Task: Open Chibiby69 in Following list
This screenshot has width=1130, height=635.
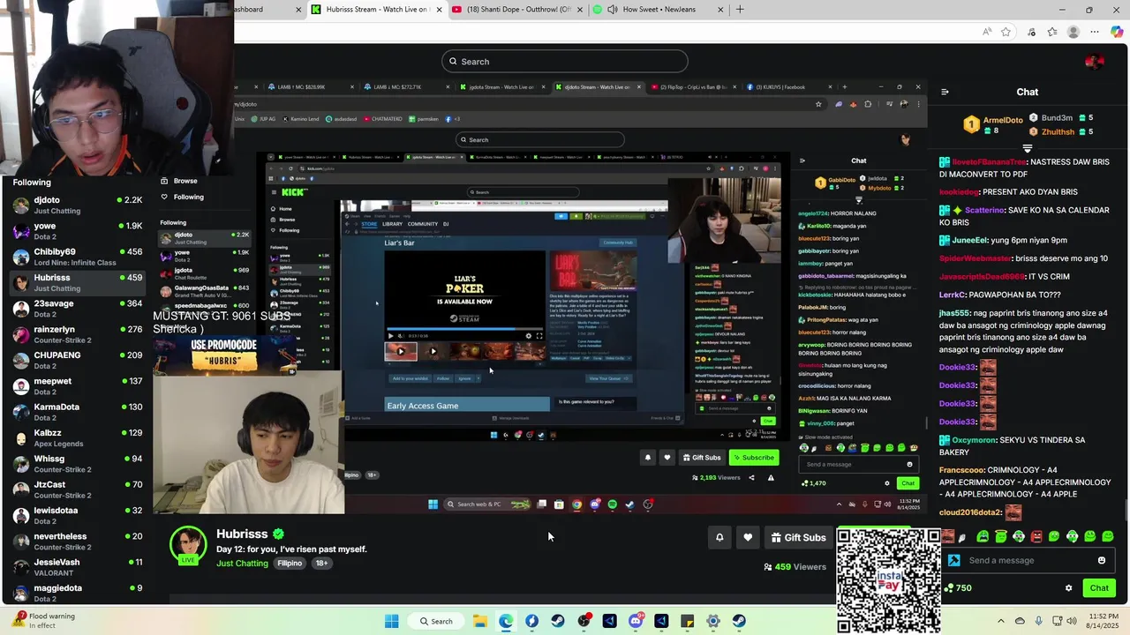Action: (x=76, y=257)
